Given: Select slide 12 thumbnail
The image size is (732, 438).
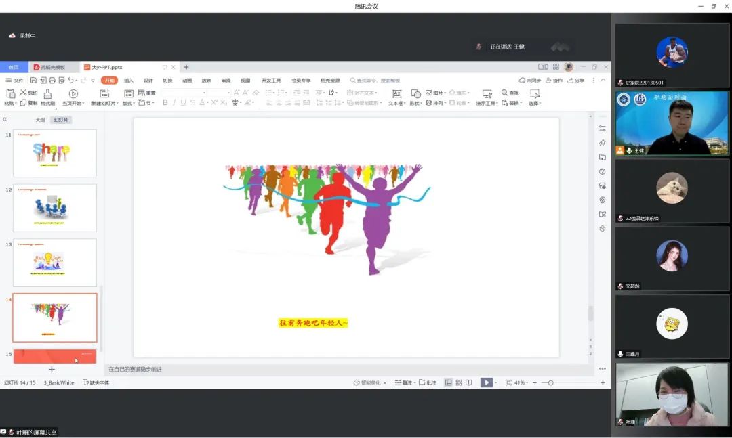Looking at the screenshot, I should pos(55,208).
